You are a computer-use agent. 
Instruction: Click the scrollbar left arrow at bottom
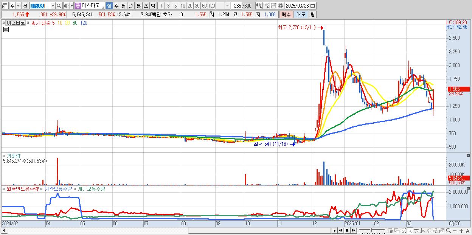(4, 230)
